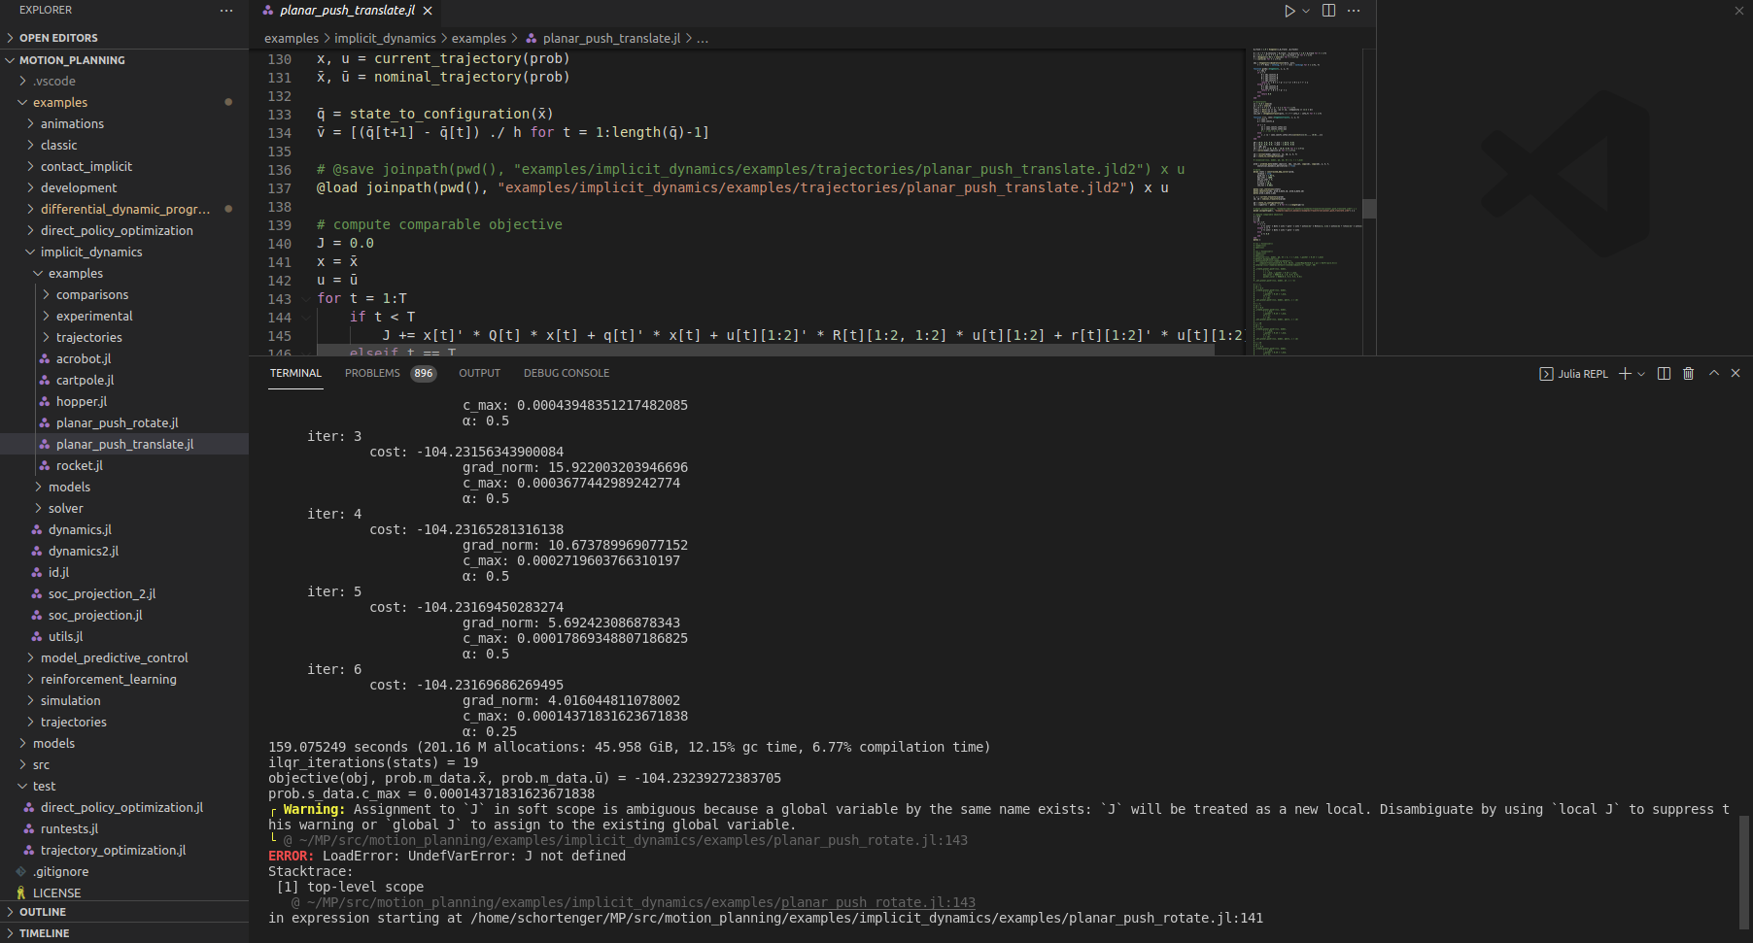Open dynamics2.jl file
Viewport: 1753px width, 943px height.
(124, 552)
